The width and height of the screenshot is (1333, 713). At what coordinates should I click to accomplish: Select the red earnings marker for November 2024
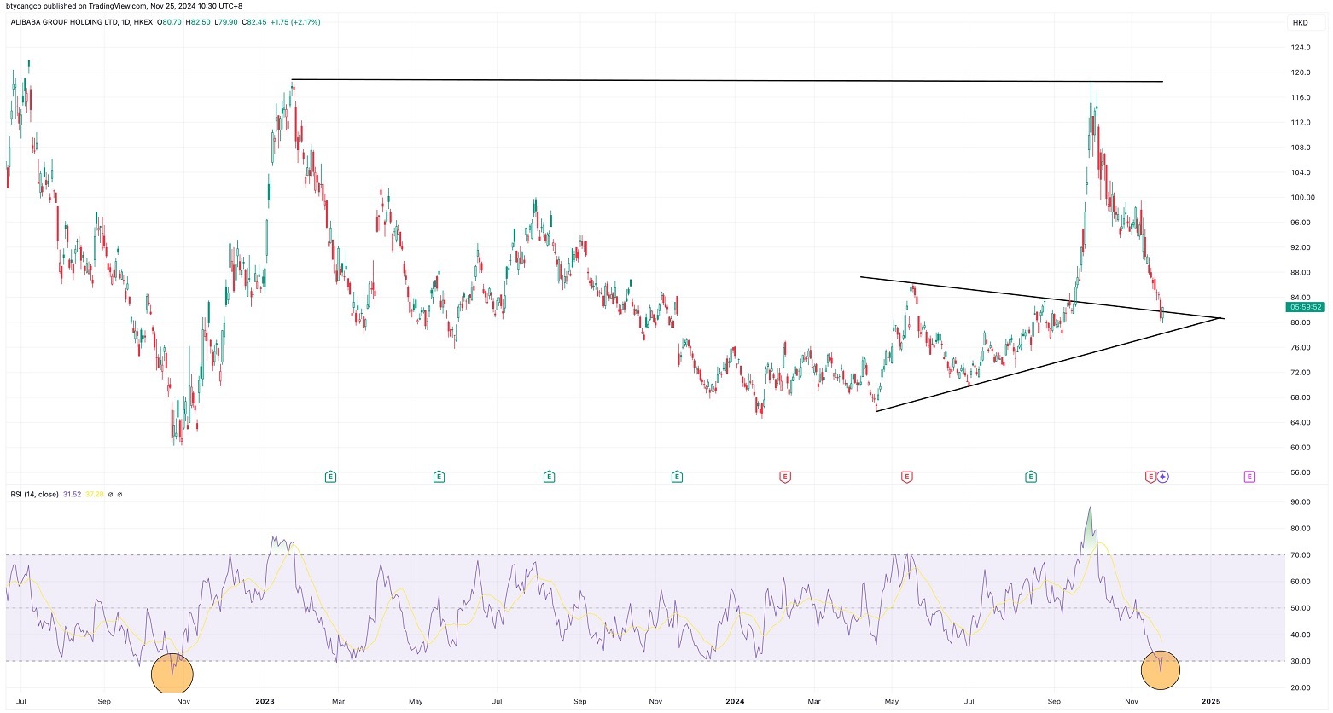(x=1150, y=477)
